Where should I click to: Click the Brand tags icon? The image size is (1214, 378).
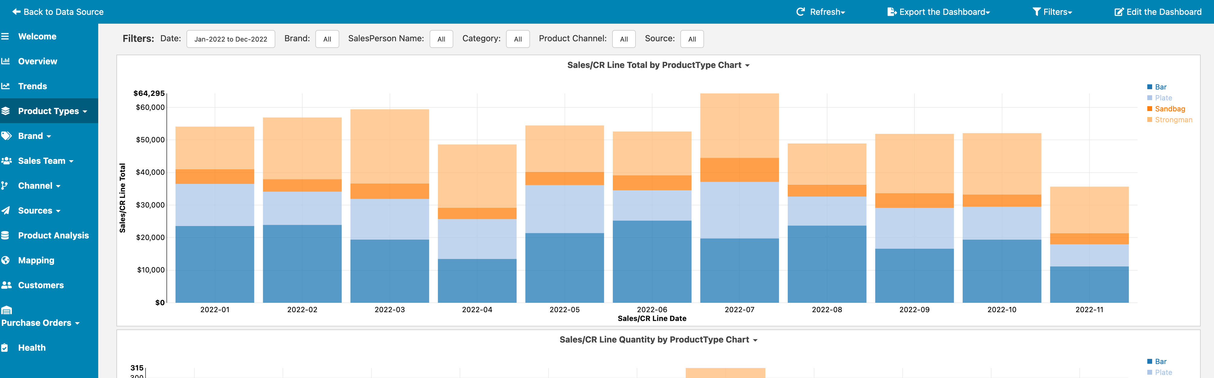pos(6,136)
